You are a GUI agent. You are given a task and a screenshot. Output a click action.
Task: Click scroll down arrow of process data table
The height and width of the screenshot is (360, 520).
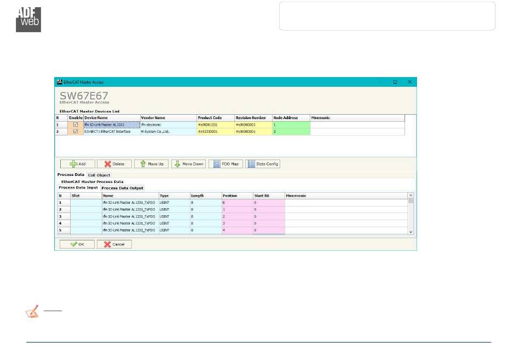(x=411, y=232)
